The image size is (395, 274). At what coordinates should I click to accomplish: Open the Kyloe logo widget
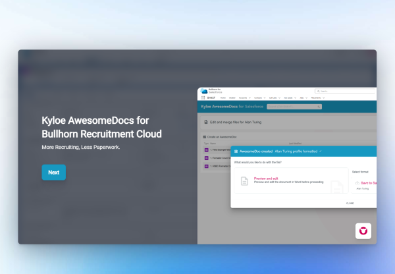point(363,231)
